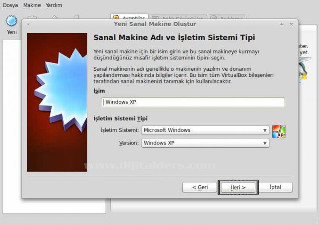
Task: Open the Yardım menu
Action: point(53,5)
